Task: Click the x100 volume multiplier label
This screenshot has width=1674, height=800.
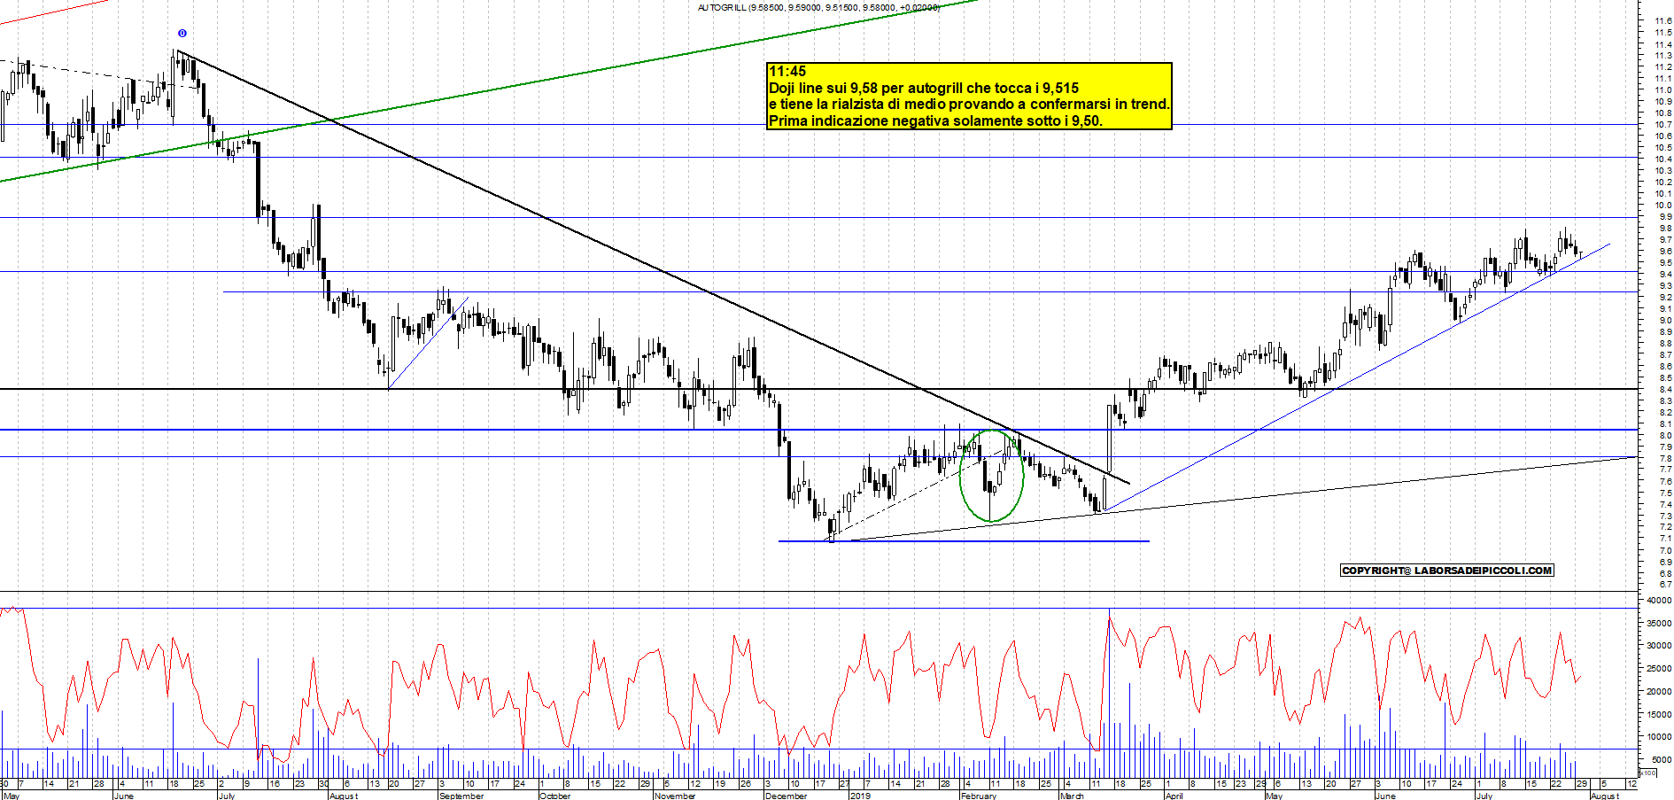Action: (1648, 773)
